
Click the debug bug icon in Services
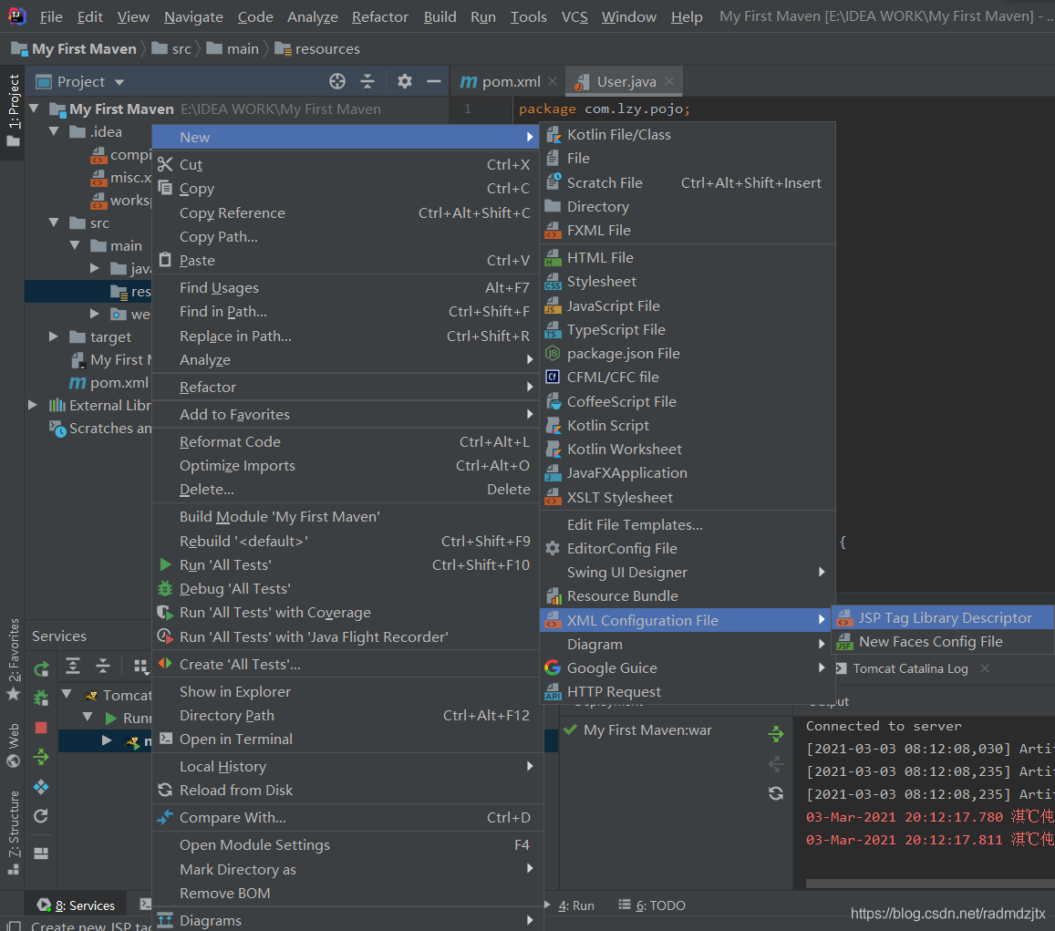pos(41,698)
